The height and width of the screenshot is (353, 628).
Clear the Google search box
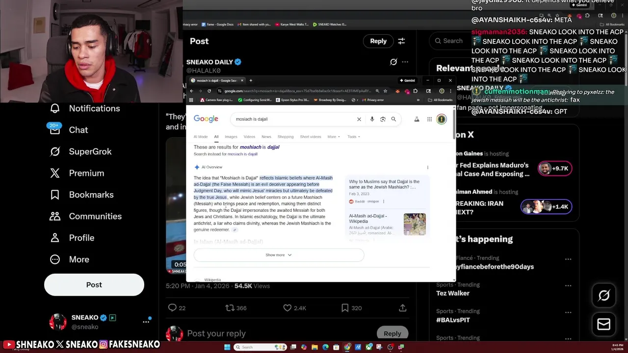click(x=359, y=119)
